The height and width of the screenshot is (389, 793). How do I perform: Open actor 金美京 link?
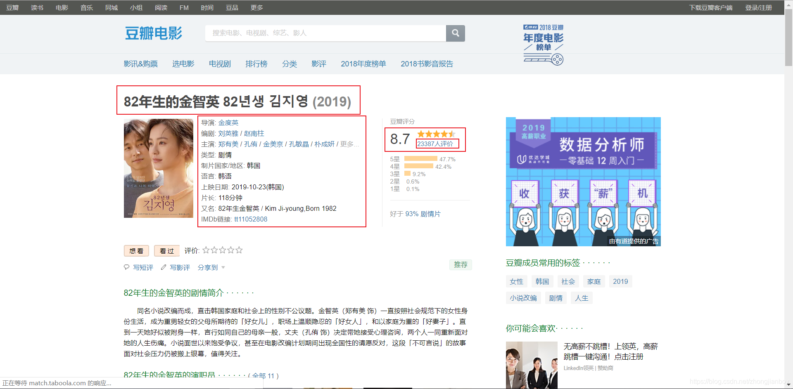(273, 144)
